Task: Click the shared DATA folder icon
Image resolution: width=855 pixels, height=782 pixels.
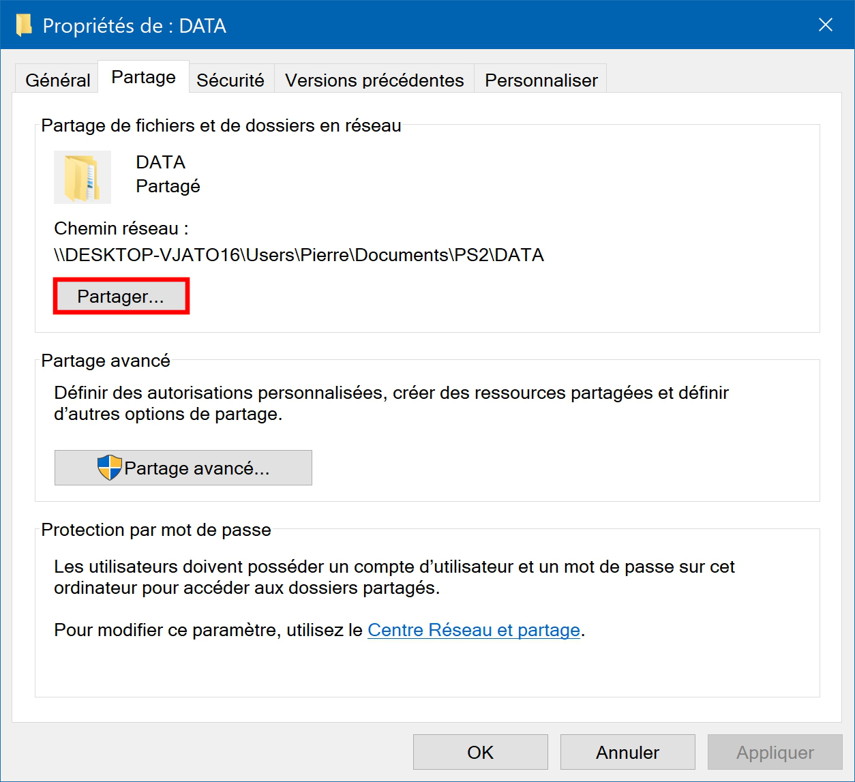Action: coord(82,177)
